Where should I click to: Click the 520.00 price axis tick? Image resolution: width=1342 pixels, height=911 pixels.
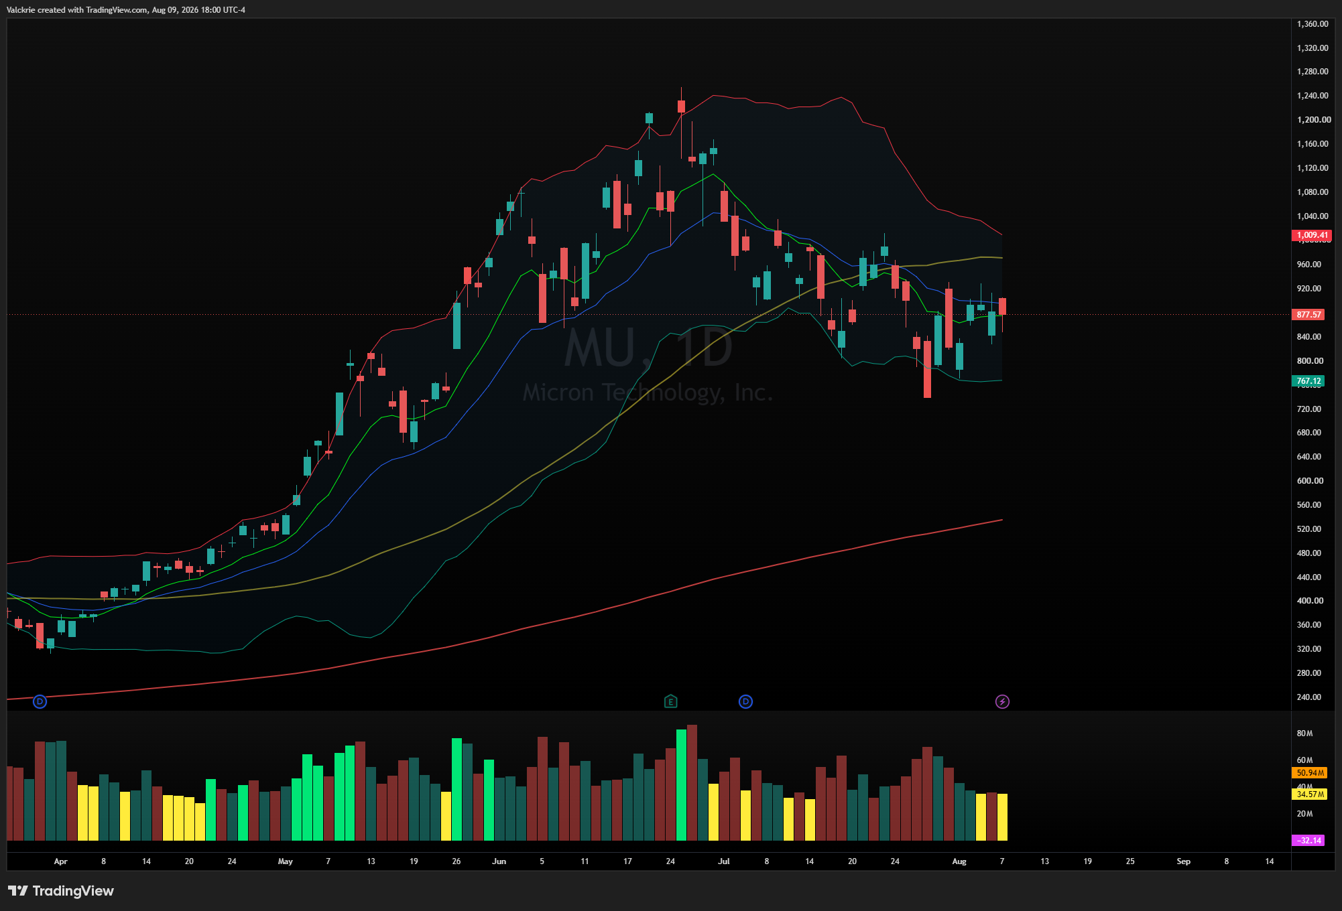click(x=1309, y=529)
